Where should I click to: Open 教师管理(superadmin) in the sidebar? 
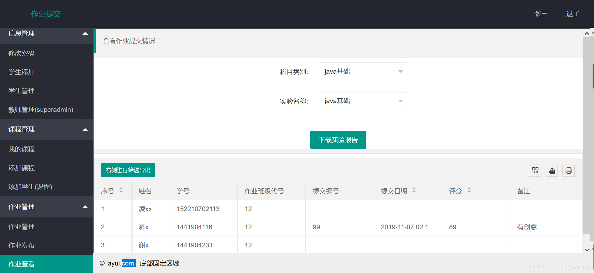[46, 110]
